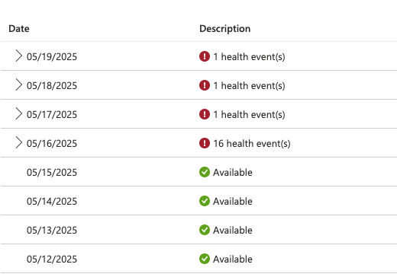Sort by the Date column header

[19, 29]
